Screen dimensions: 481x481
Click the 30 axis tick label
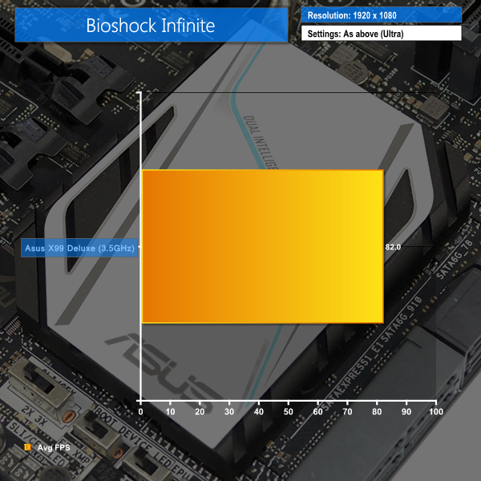[229, 412]
